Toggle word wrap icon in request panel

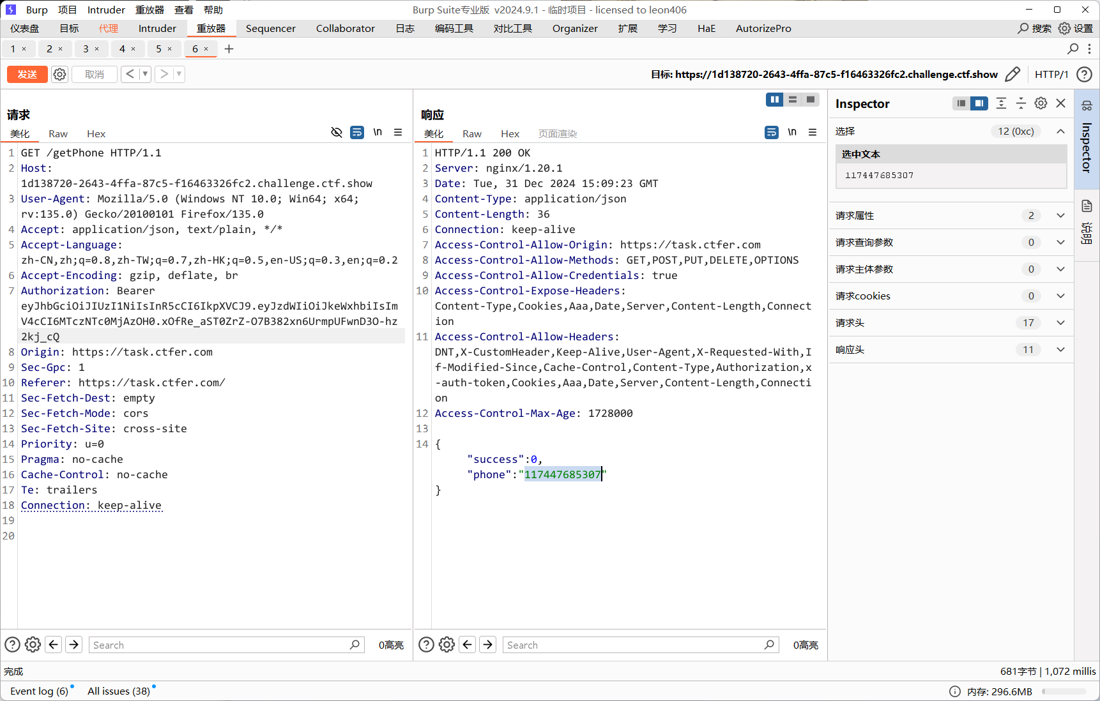(357, 132)
